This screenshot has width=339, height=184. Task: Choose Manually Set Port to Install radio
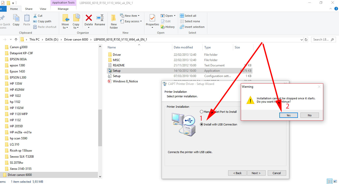[202, 112]
